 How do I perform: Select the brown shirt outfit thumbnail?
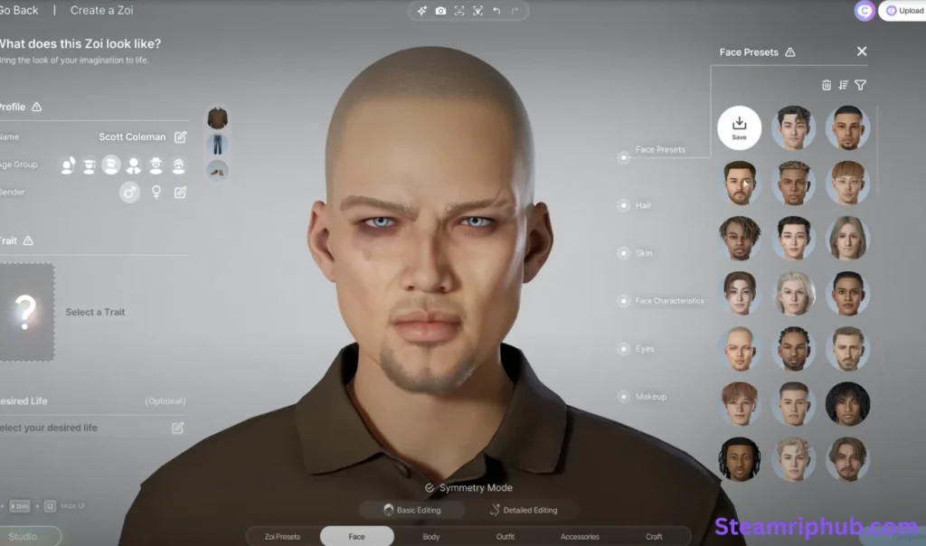(x=217, y=118)
